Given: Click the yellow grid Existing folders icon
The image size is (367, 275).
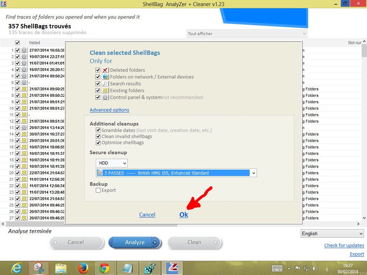Looking at the screenshot, I should [x=105, y=91].
